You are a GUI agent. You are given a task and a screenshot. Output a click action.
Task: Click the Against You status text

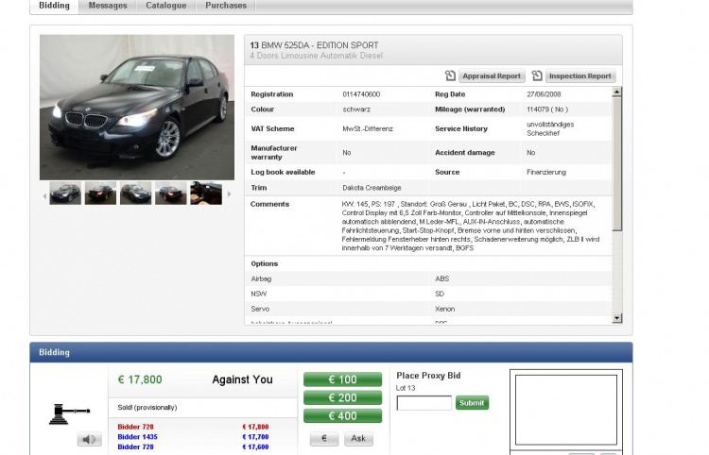(x=242, y=379)
